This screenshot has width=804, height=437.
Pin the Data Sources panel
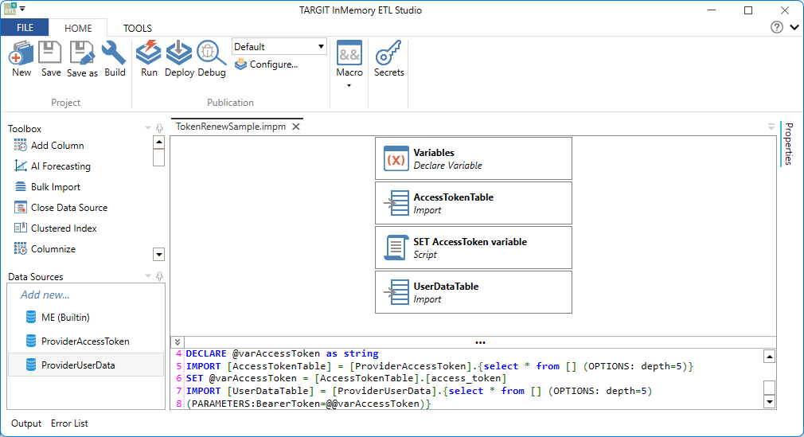(x=159, y=276)
